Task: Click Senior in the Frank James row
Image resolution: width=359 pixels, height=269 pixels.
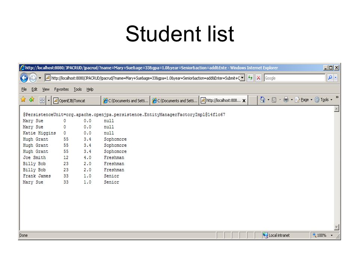Action: point(111,176)
